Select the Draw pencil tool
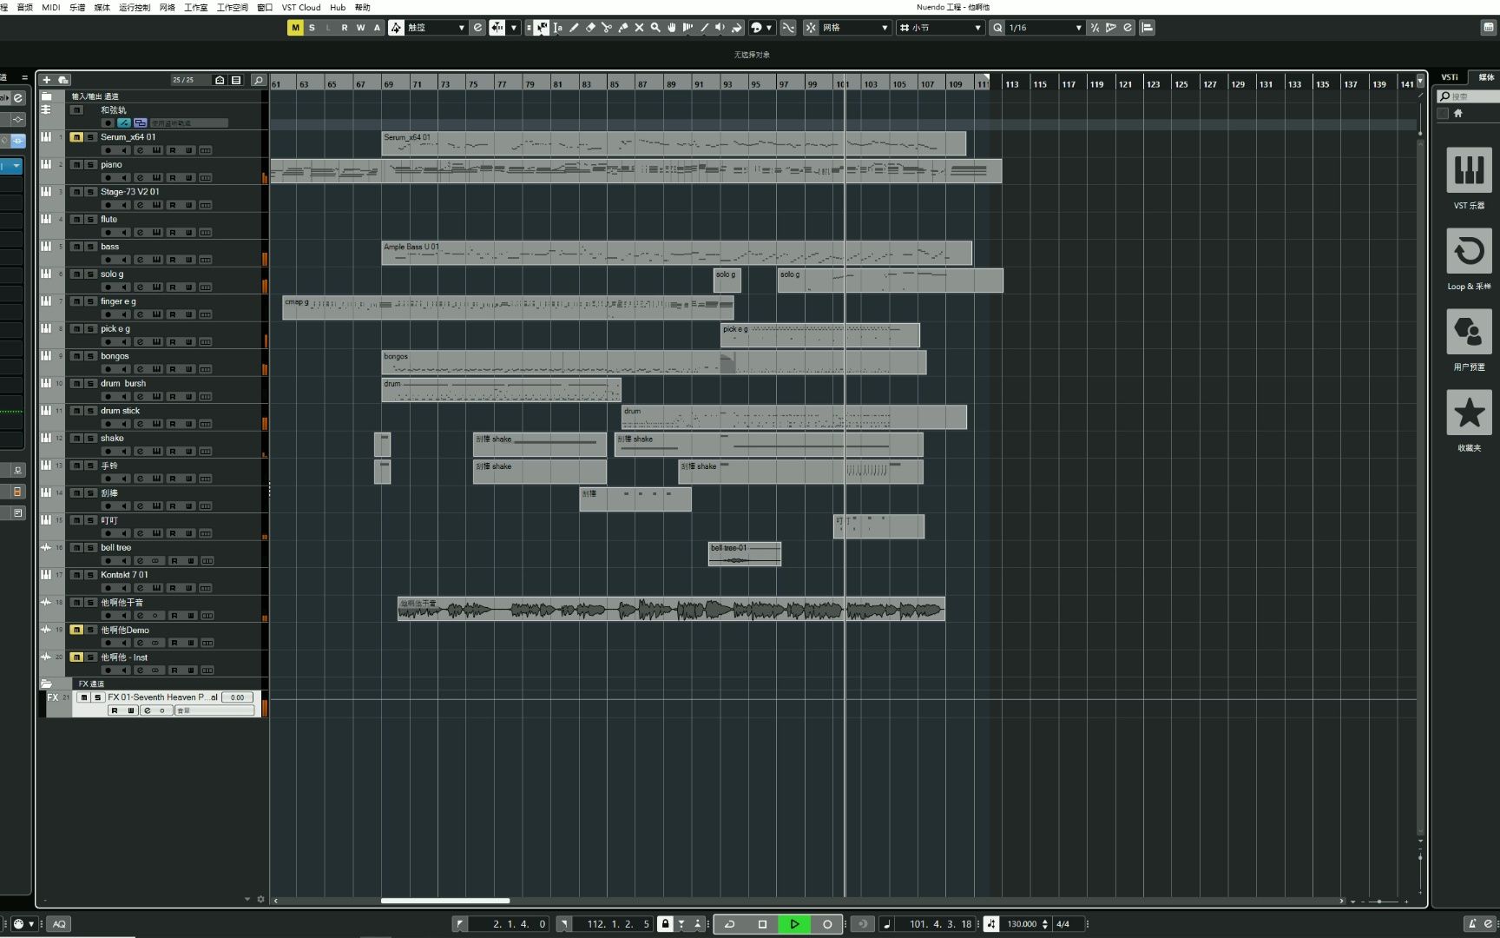This screenshot has height=938, width=1500. point(574,28)
